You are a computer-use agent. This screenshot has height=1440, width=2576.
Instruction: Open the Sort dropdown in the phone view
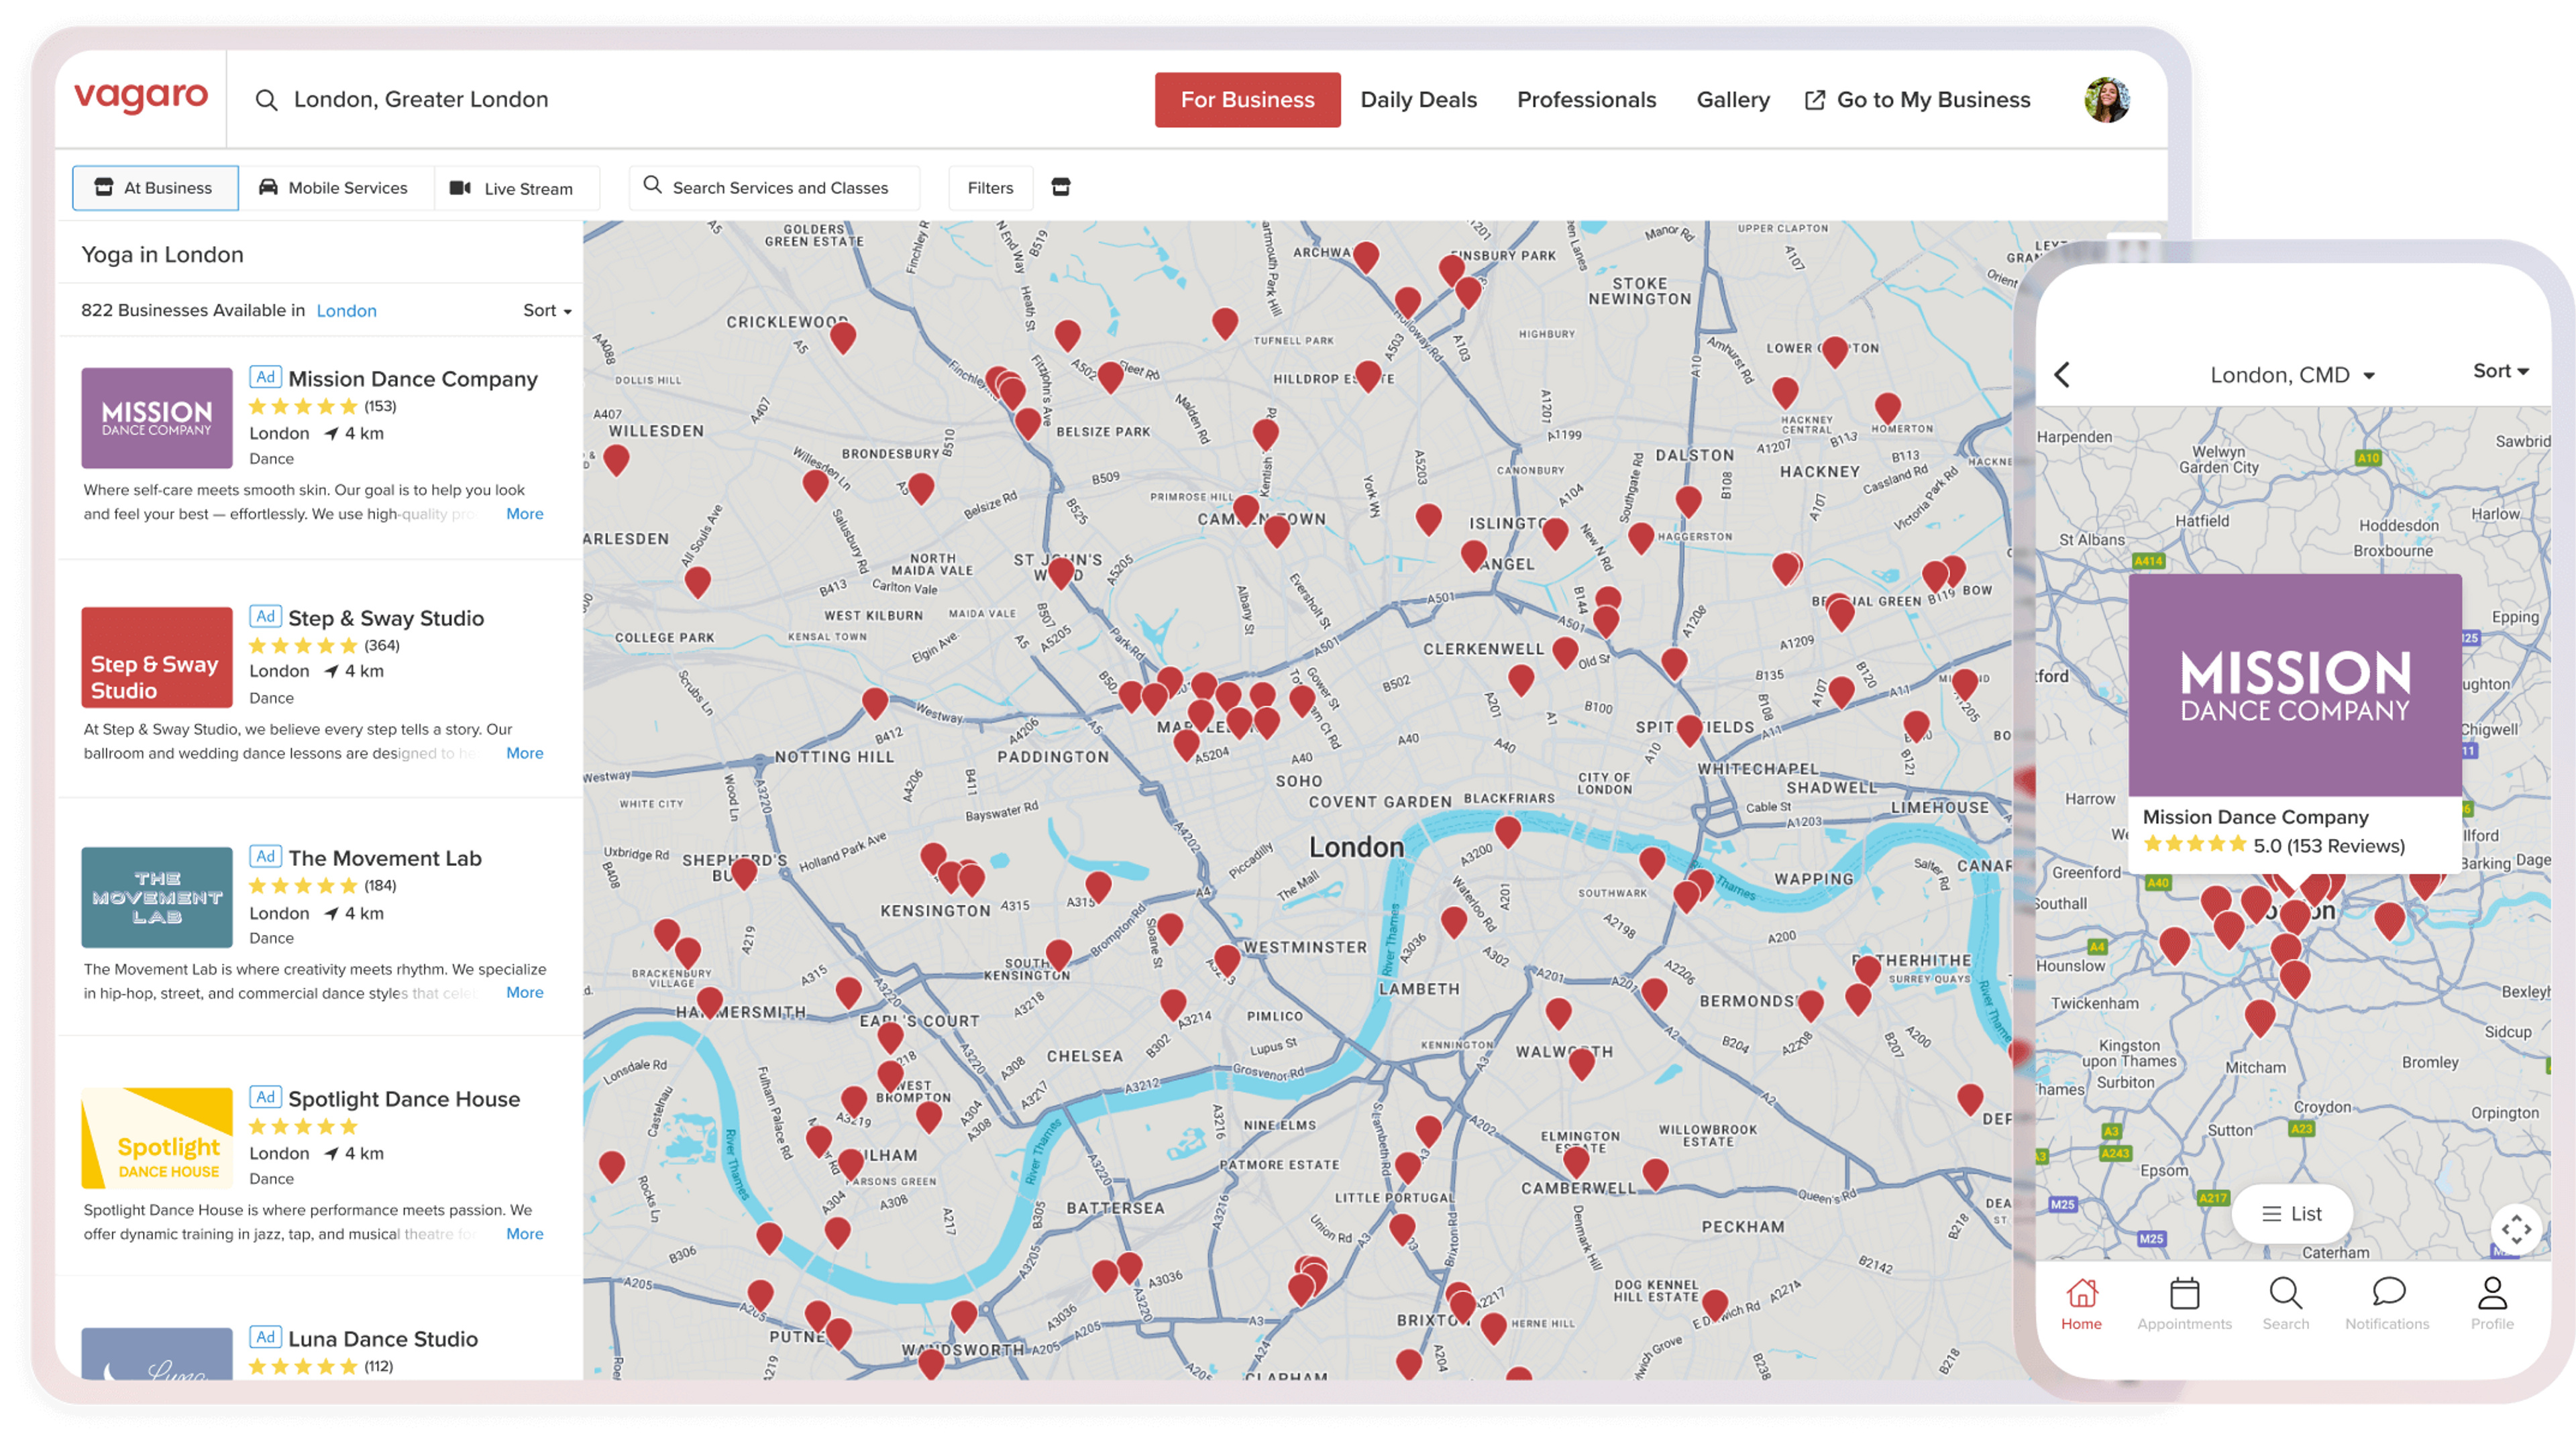2500,371
